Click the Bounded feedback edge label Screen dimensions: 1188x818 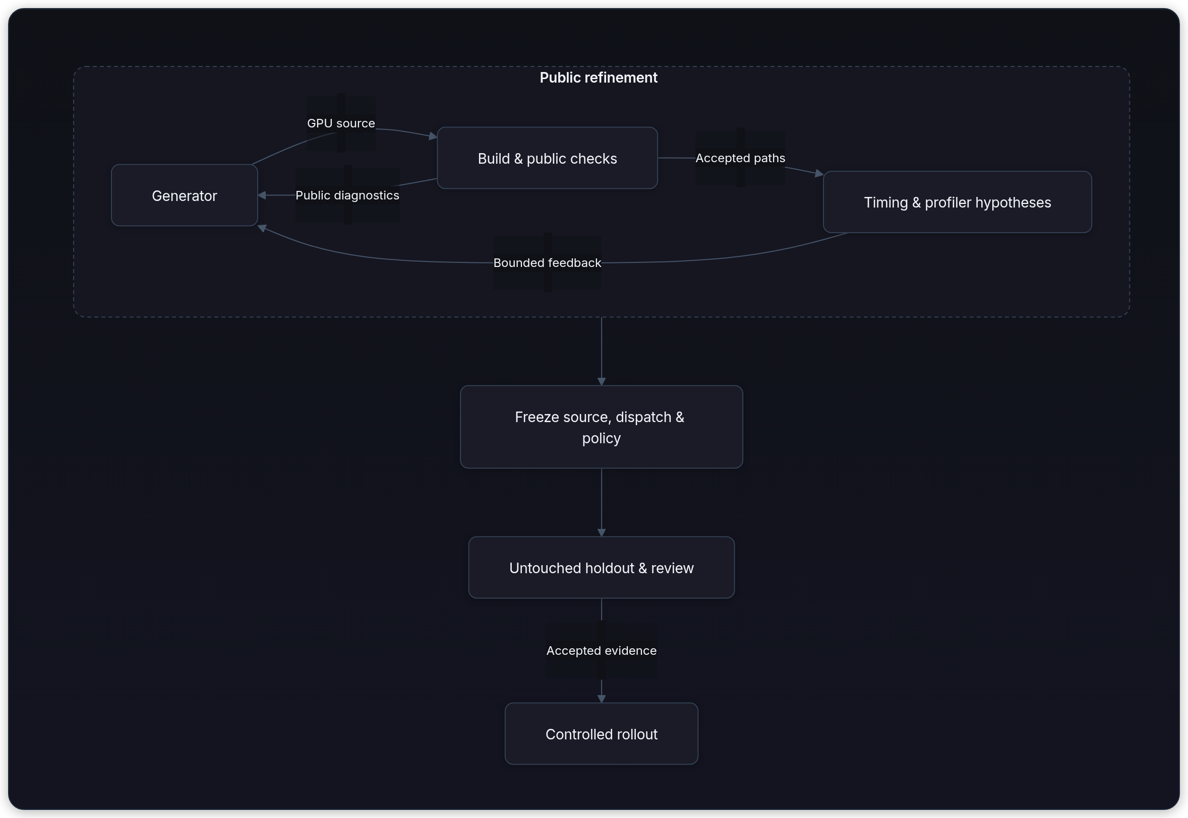[x=547, y=263]
